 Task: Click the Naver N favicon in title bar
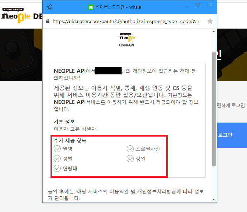coord(91,7)
